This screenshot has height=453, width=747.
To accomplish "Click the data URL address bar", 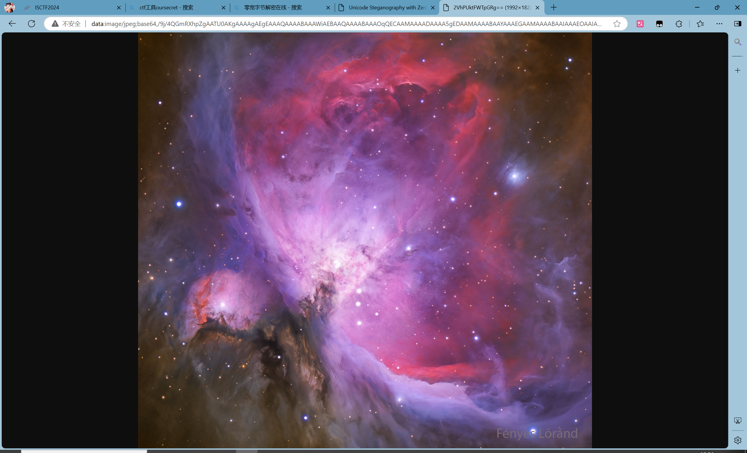I will pyautogui.click(x=346, y=24).
